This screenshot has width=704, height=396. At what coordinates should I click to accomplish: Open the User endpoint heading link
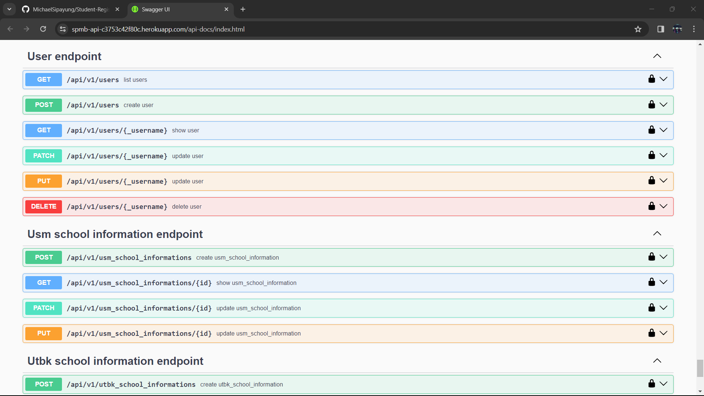65,56
